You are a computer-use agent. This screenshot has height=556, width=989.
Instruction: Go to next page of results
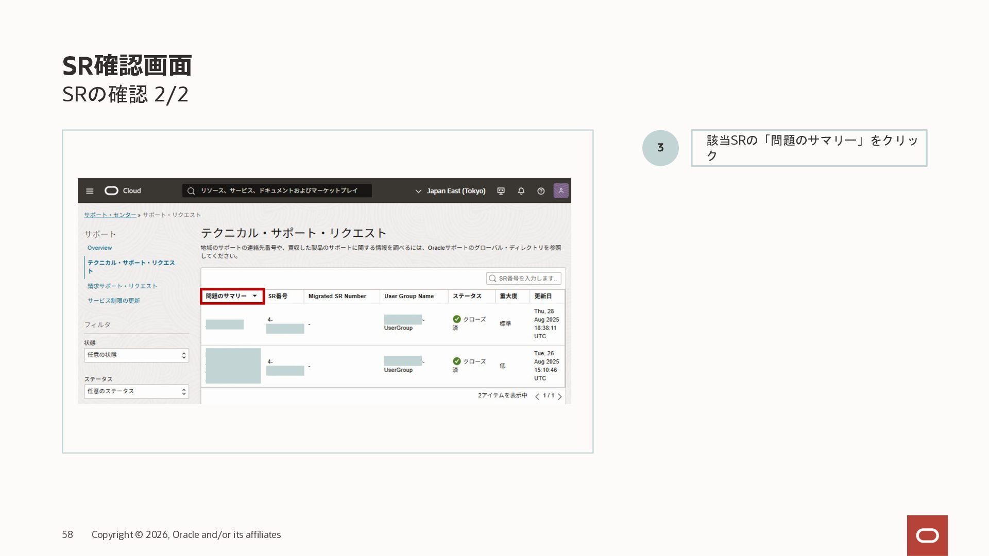[x=560, y=396]
